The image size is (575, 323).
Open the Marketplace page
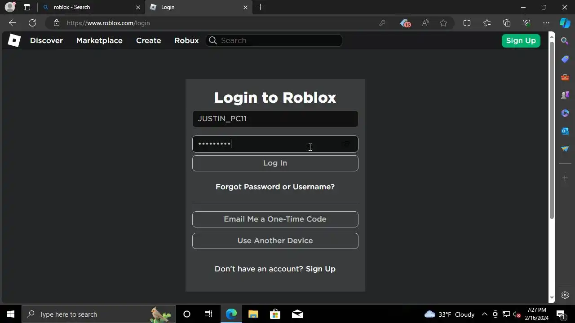point(99,40)
